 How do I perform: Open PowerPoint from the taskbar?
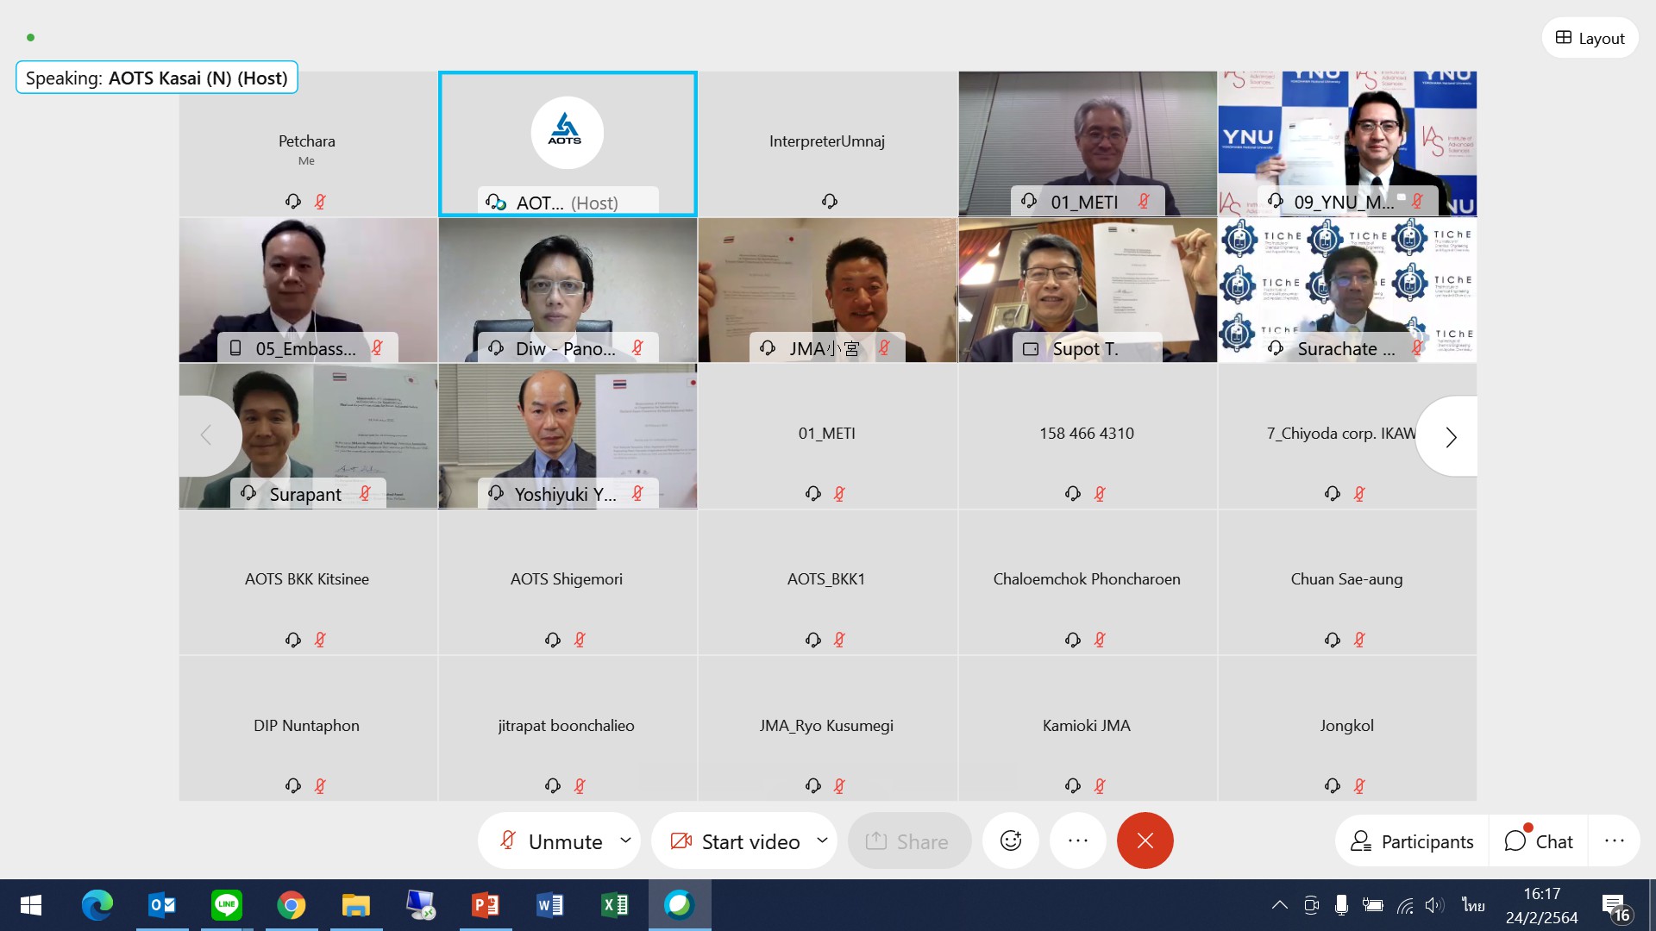[485, 905]
